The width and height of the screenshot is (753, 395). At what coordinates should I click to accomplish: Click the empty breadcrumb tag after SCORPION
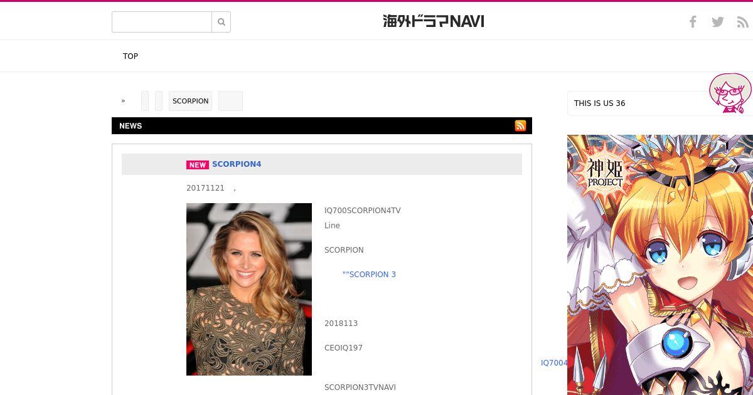[x=230, y=101]
